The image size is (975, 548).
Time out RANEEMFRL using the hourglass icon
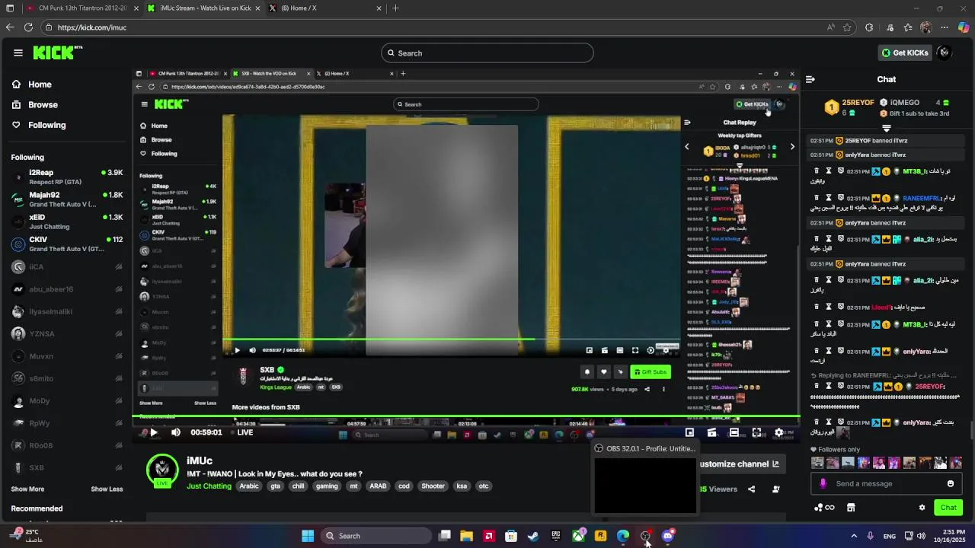click(x=829, y=197)
